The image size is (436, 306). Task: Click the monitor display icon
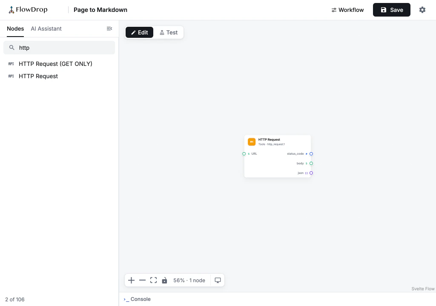pyautogui.click(x=218, y=280)
